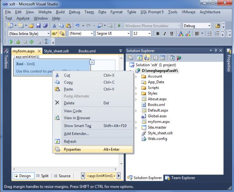Choose View in Browser from context menu
The image size is (234, 192).
[93, 118]
